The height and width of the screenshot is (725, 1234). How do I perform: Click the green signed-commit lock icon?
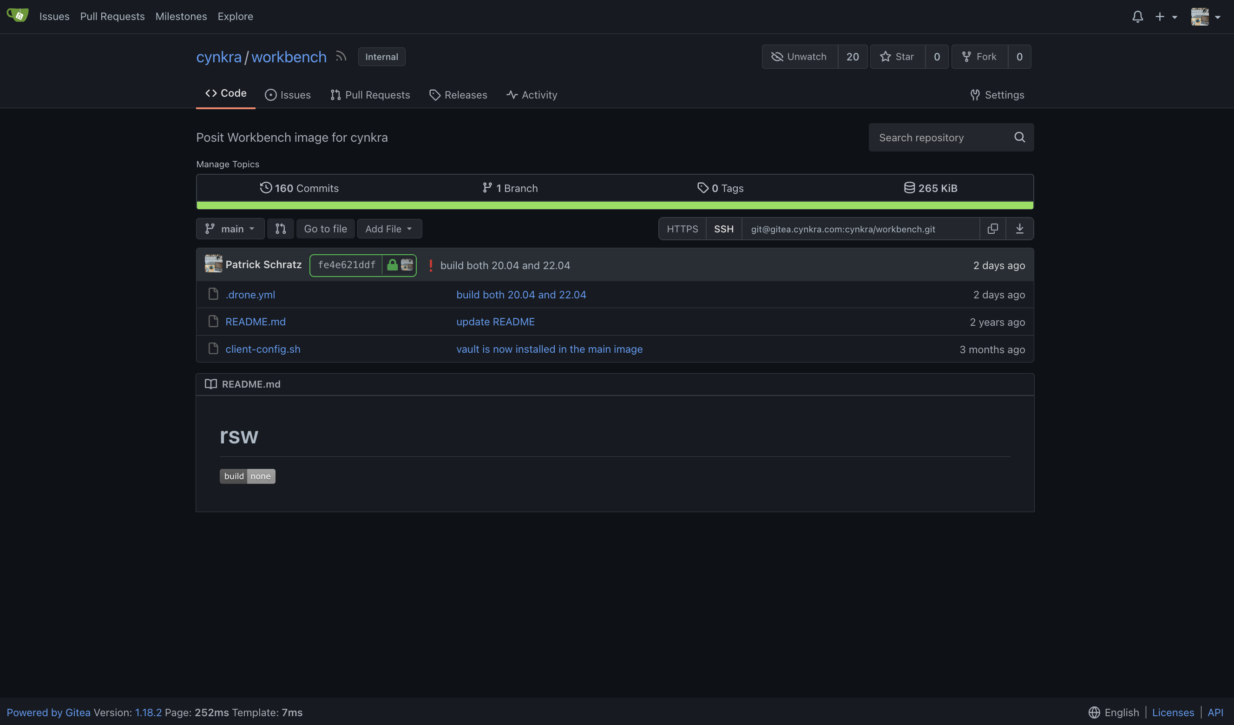[392, 265]
